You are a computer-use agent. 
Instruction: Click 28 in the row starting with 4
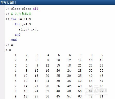(x=80, y=71)
